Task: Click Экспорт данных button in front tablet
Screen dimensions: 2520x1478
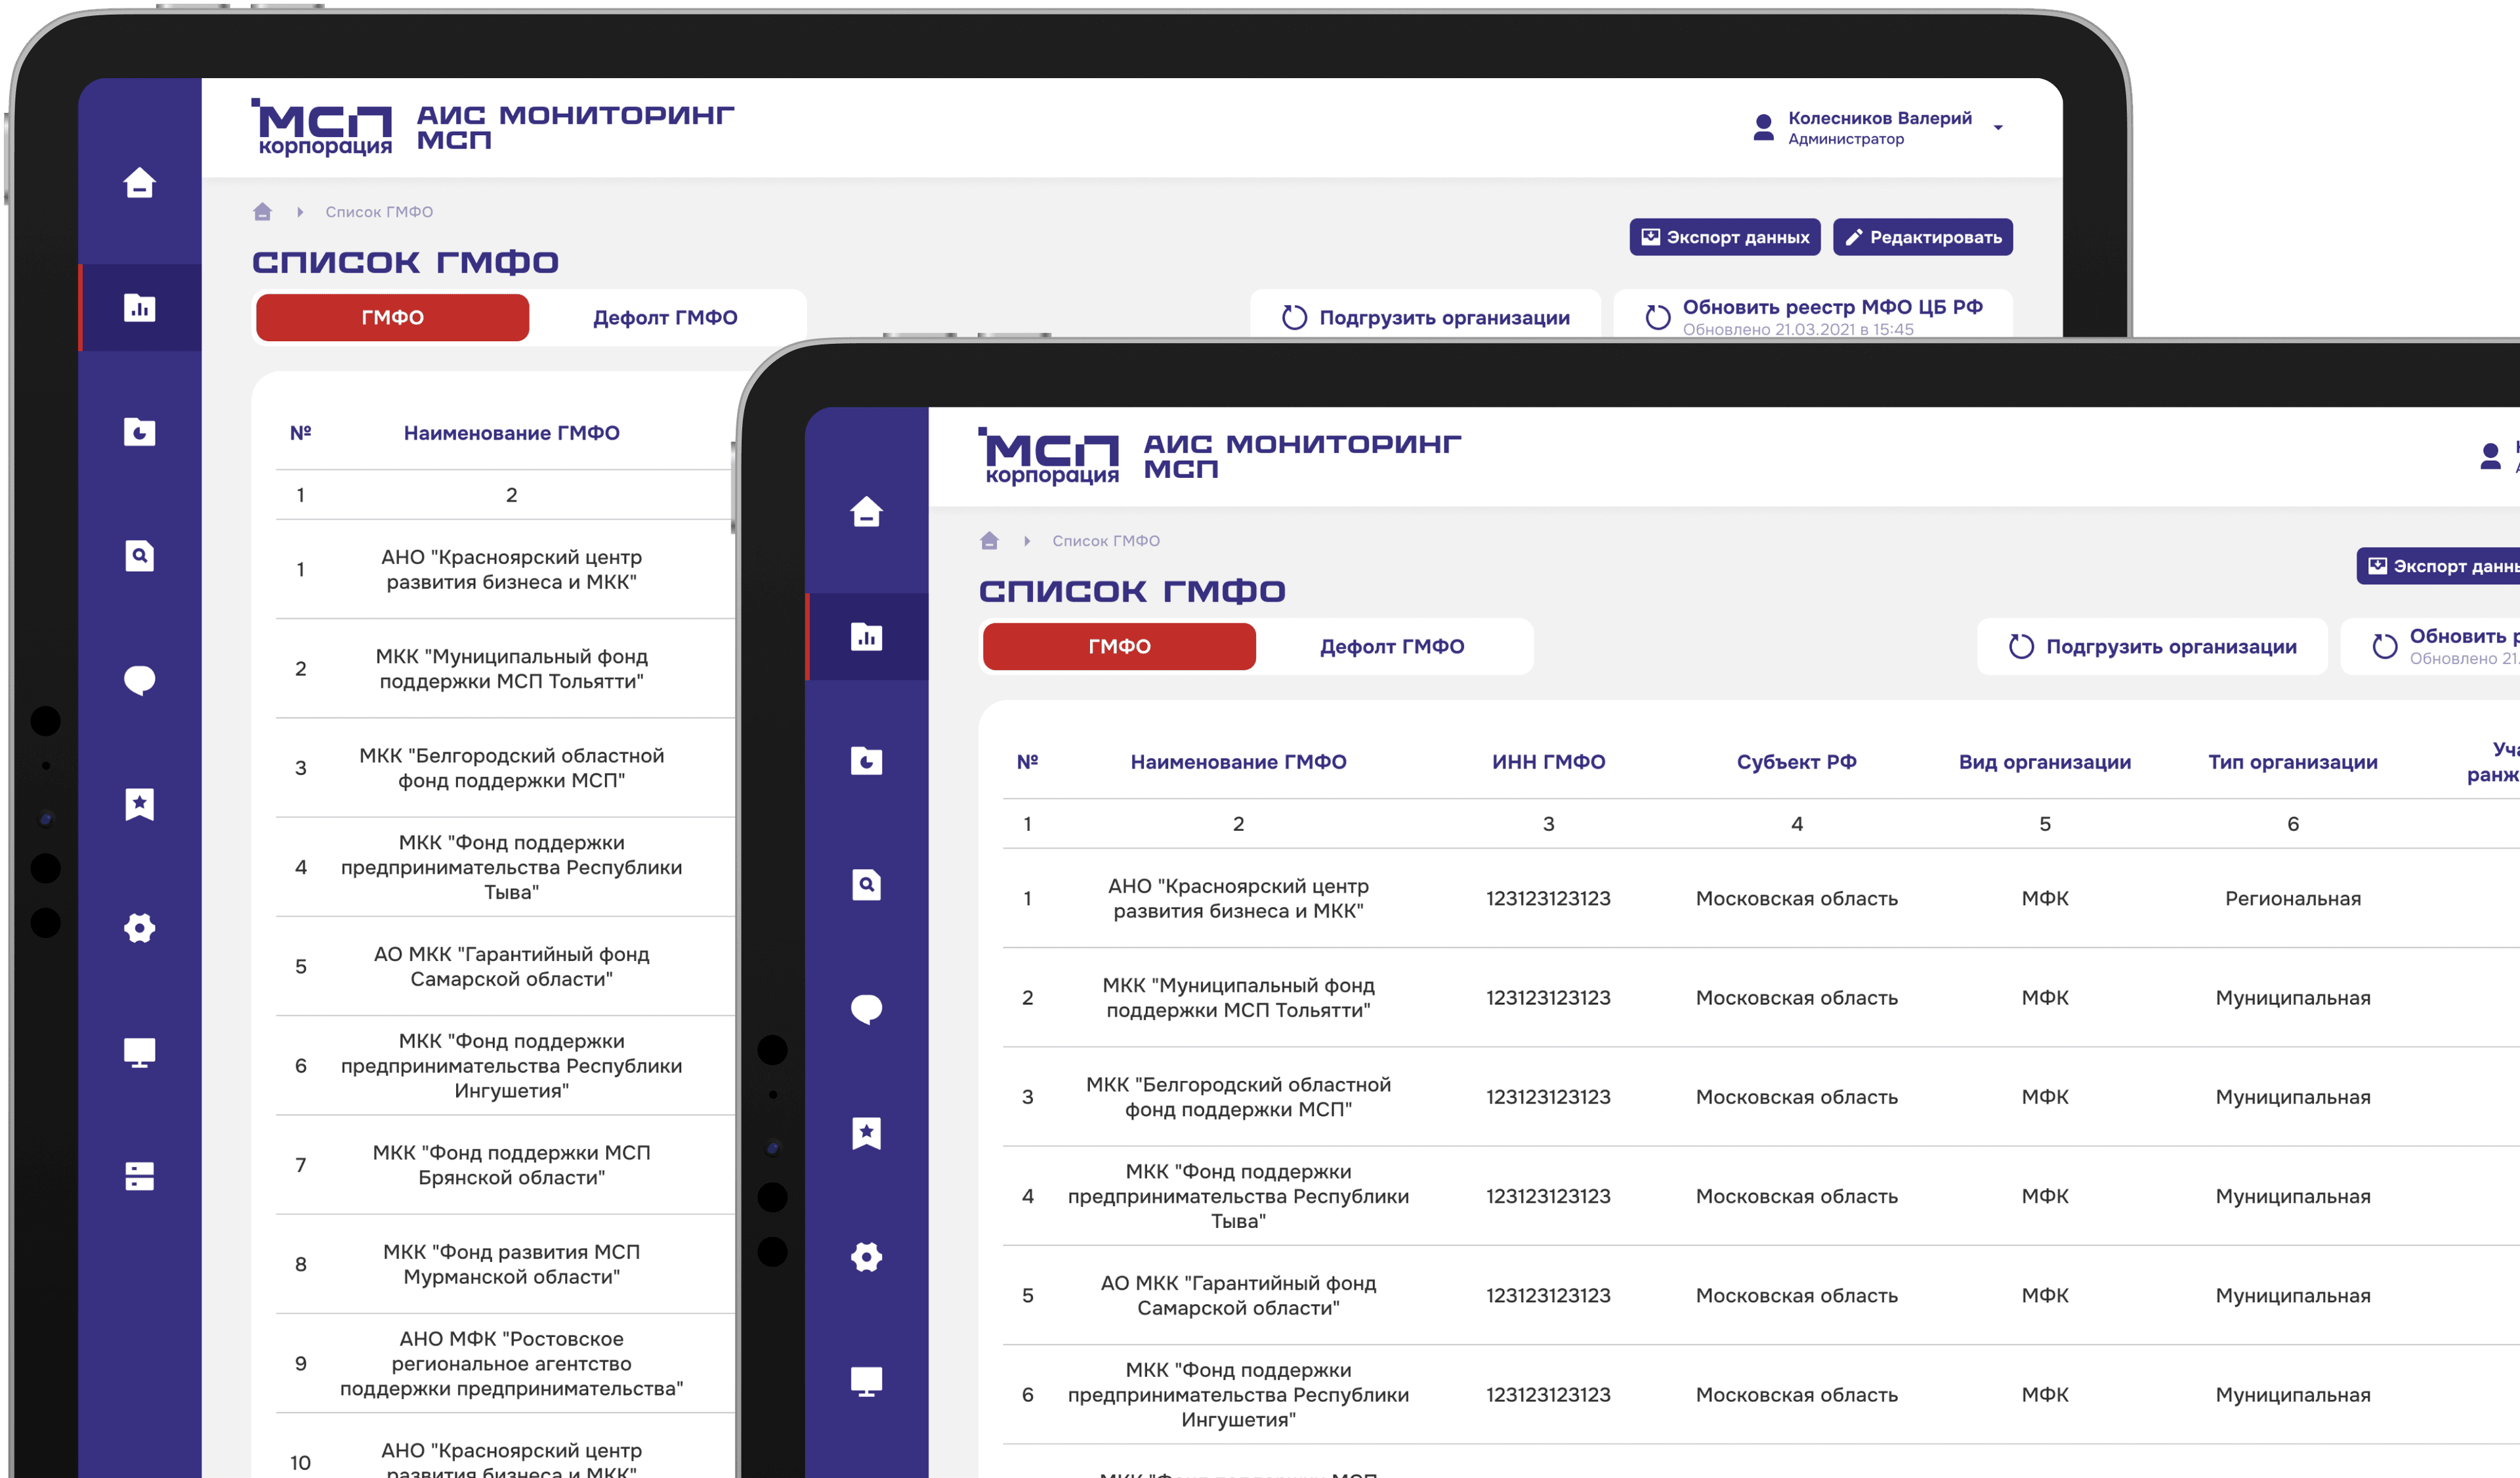Action: (2438, 566)
